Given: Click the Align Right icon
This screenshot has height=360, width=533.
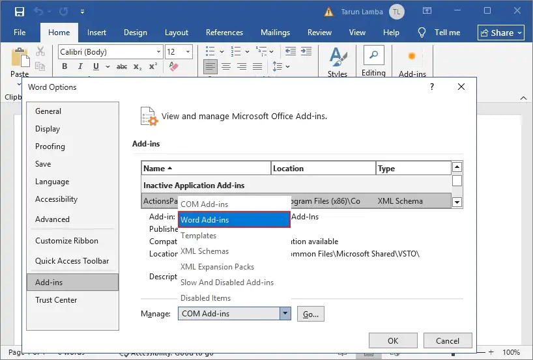Looking at the screenshot, I should click(242, 66).
